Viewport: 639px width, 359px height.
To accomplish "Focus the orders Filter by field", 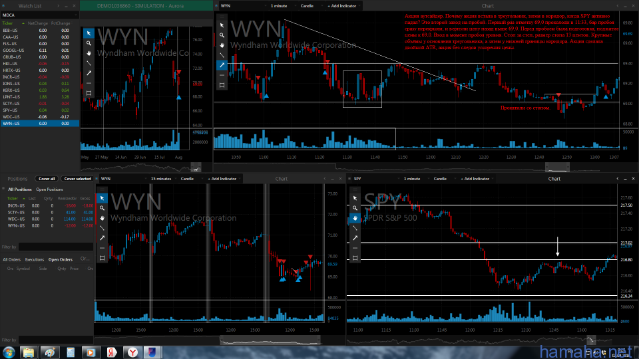I will (56, 340).
